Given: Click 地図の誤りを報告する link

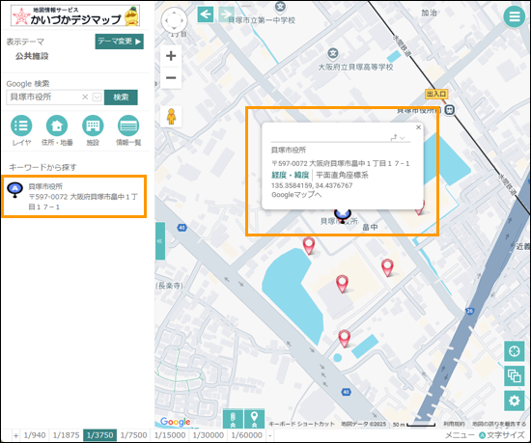Looking at the screenshot, I should [499, 424].
